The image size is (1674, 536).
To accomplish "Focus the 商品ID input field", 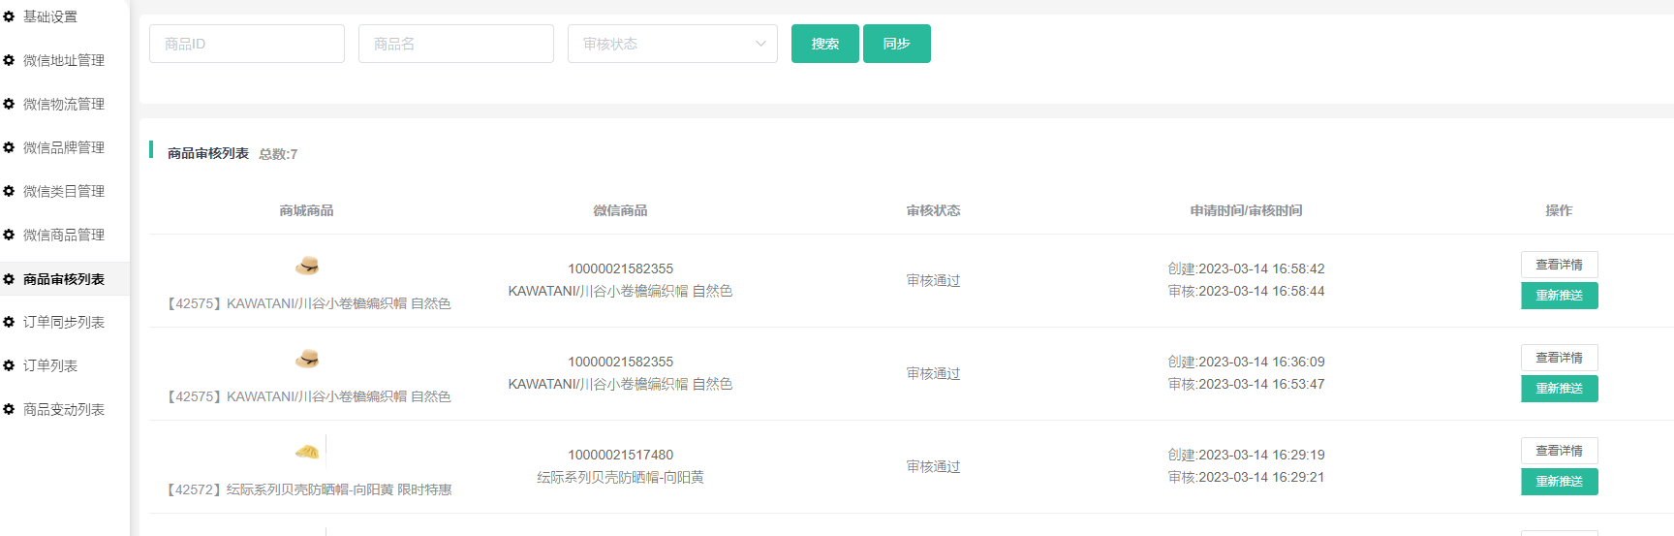I will (247, 44).
